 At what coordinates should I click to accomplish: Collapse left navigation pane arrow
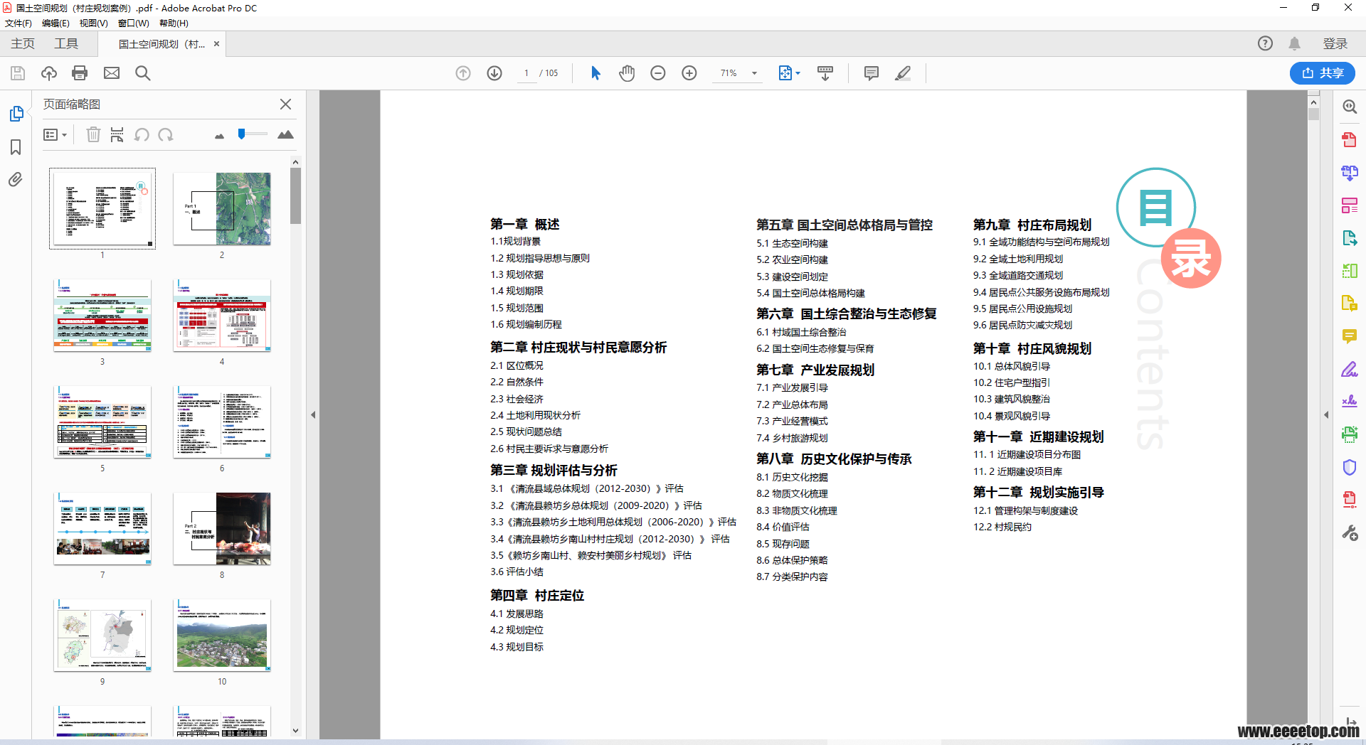point(313,414)
